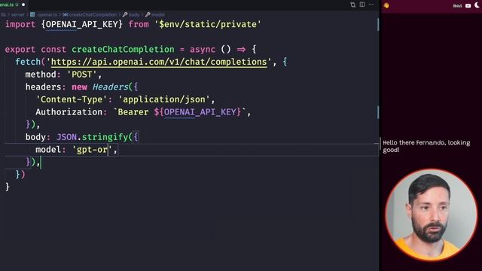
Task: Open the api.openai.com chat completions URL
Action: pos(159,62)
